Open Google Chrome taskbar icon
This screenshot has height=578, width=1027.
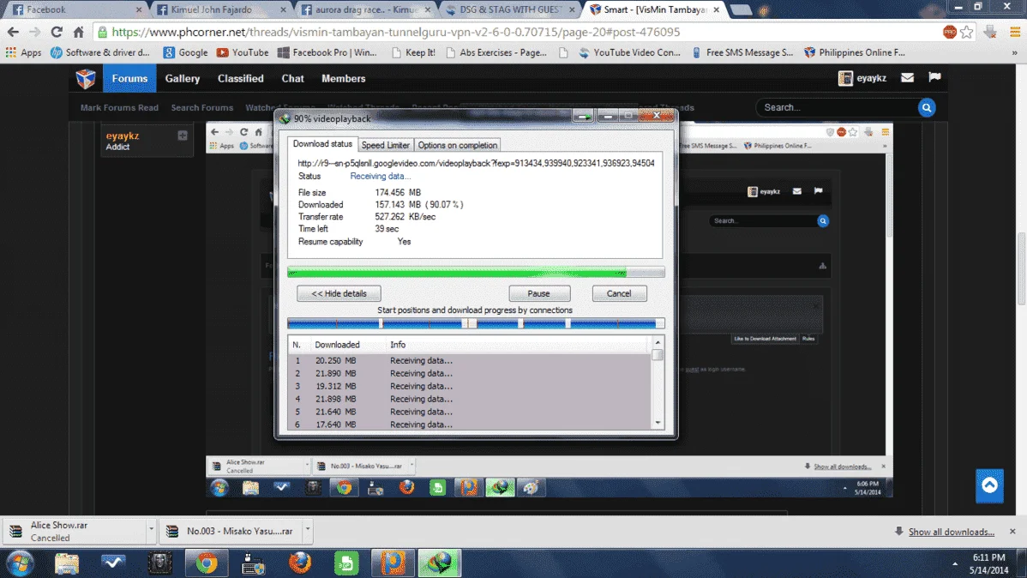coord(207,563)
